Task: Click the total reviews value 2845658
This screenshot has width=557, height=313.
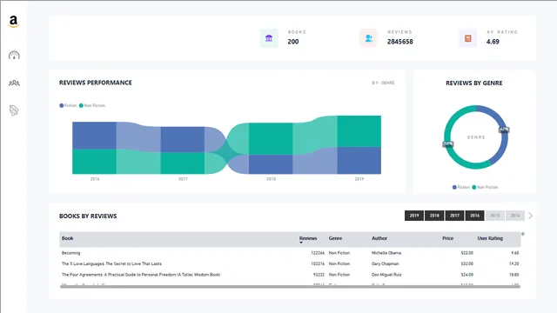Action: point(400,42)
